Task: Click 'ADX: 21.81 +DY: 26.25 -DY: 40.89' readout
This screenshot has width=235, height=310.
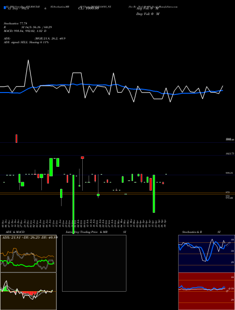Action: (x=30, y=237)
